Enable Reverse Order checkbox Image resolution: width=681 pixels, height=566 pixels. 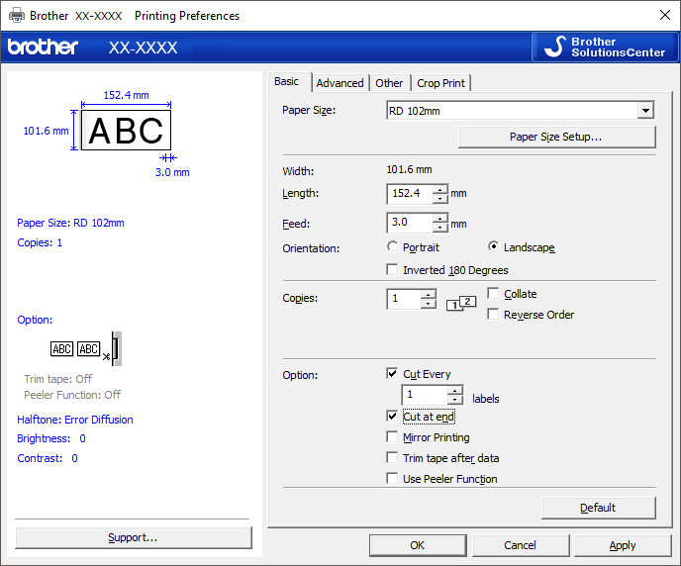493,314
